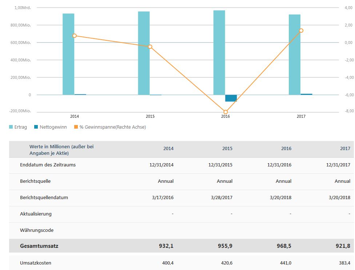Click the 2015 column header in the table
Screen dimensions: 355x270
click(x=227, y=149)
